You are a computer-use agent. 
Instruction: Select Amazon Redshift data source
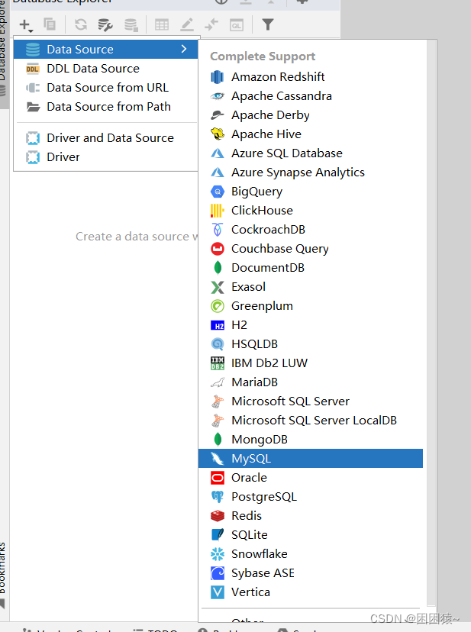coord(311,76)
